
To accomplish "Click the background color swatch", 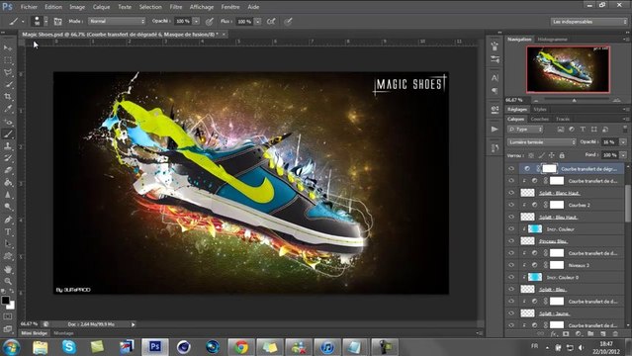I will 11,306.
